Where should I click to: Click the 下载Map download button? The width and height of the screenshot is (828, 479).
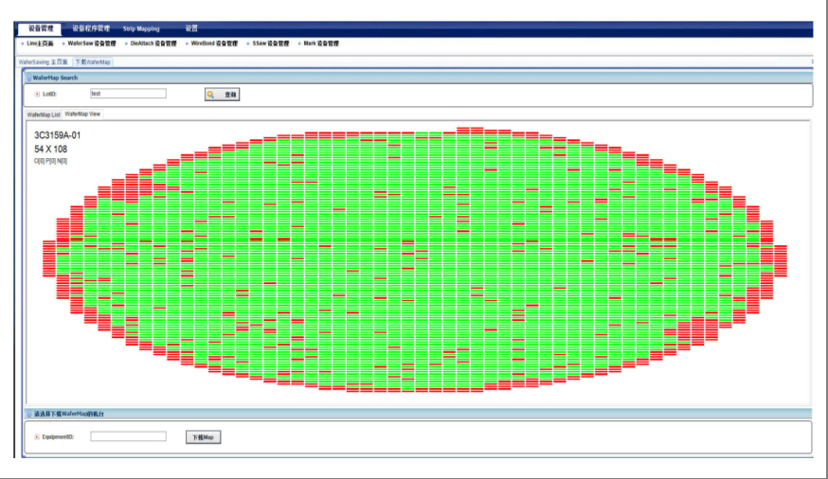[204, 436]
